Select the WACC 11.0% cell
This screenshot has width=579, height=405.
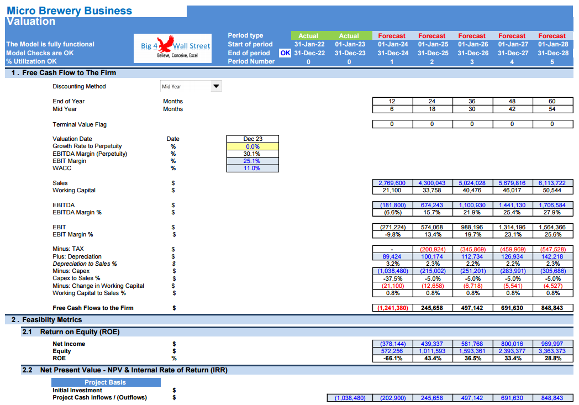pyautogui.click(x=252, y=169)
